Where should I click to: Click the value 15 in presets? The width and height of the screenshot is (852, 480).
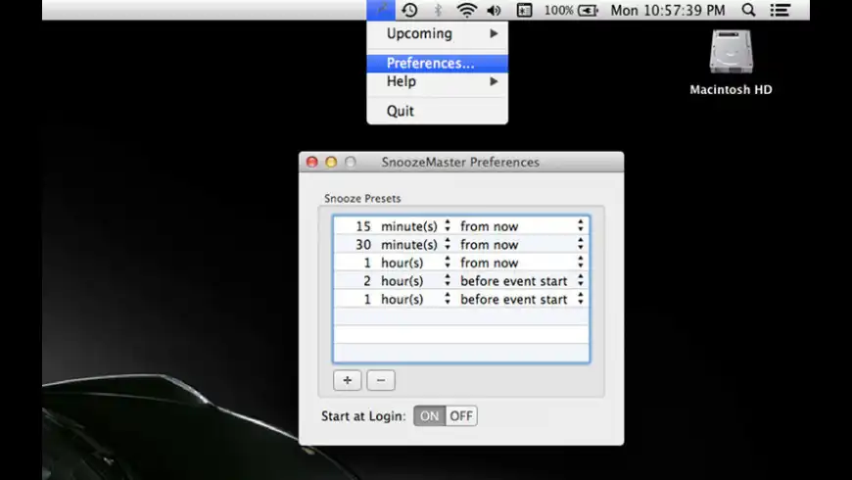[363, 226]
